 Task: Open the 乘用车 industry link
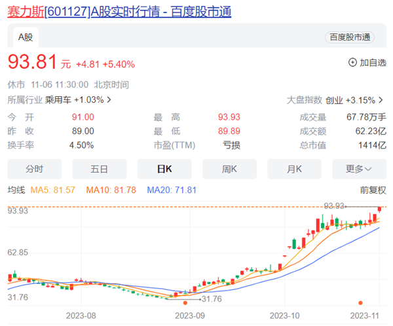(x=58, y=100)
